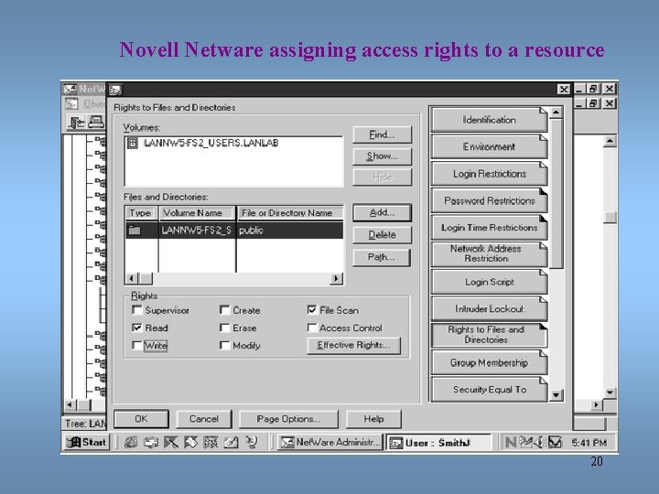The height and width of the screenshot is (494, 659).
Task: Select the LANNW5-FS2_USERS.LANLAB volume entry
Action: tap(211, 144)
